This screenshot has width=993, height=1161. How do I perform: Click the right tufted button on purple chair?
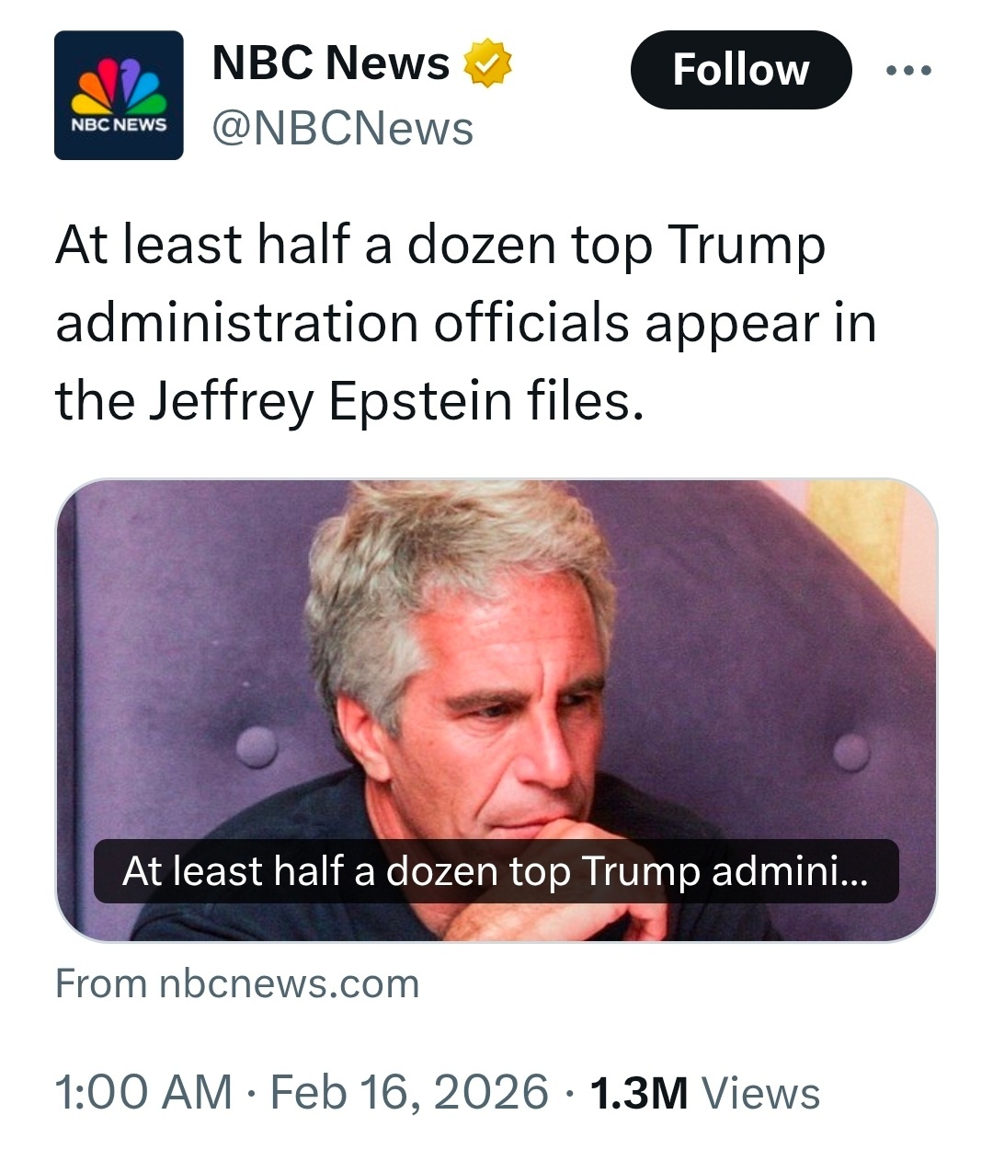[x=851, y=751]
